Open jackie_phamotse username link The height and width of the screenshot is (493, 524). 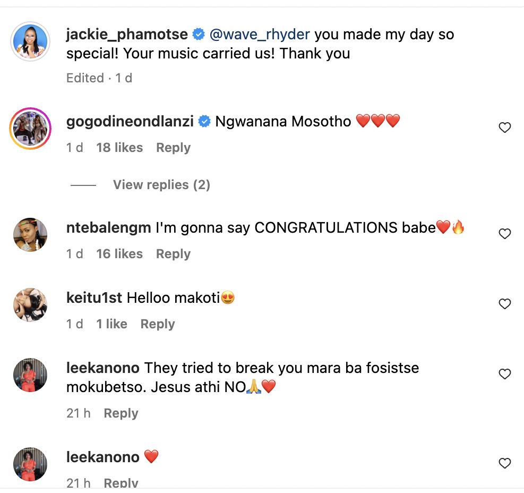pos(127,35)
